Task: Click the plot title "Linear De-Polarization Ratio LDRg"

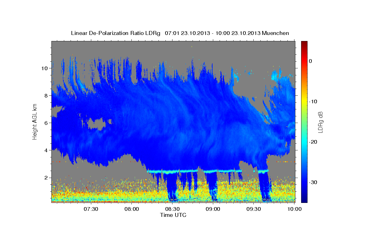Action: [116, 33]
